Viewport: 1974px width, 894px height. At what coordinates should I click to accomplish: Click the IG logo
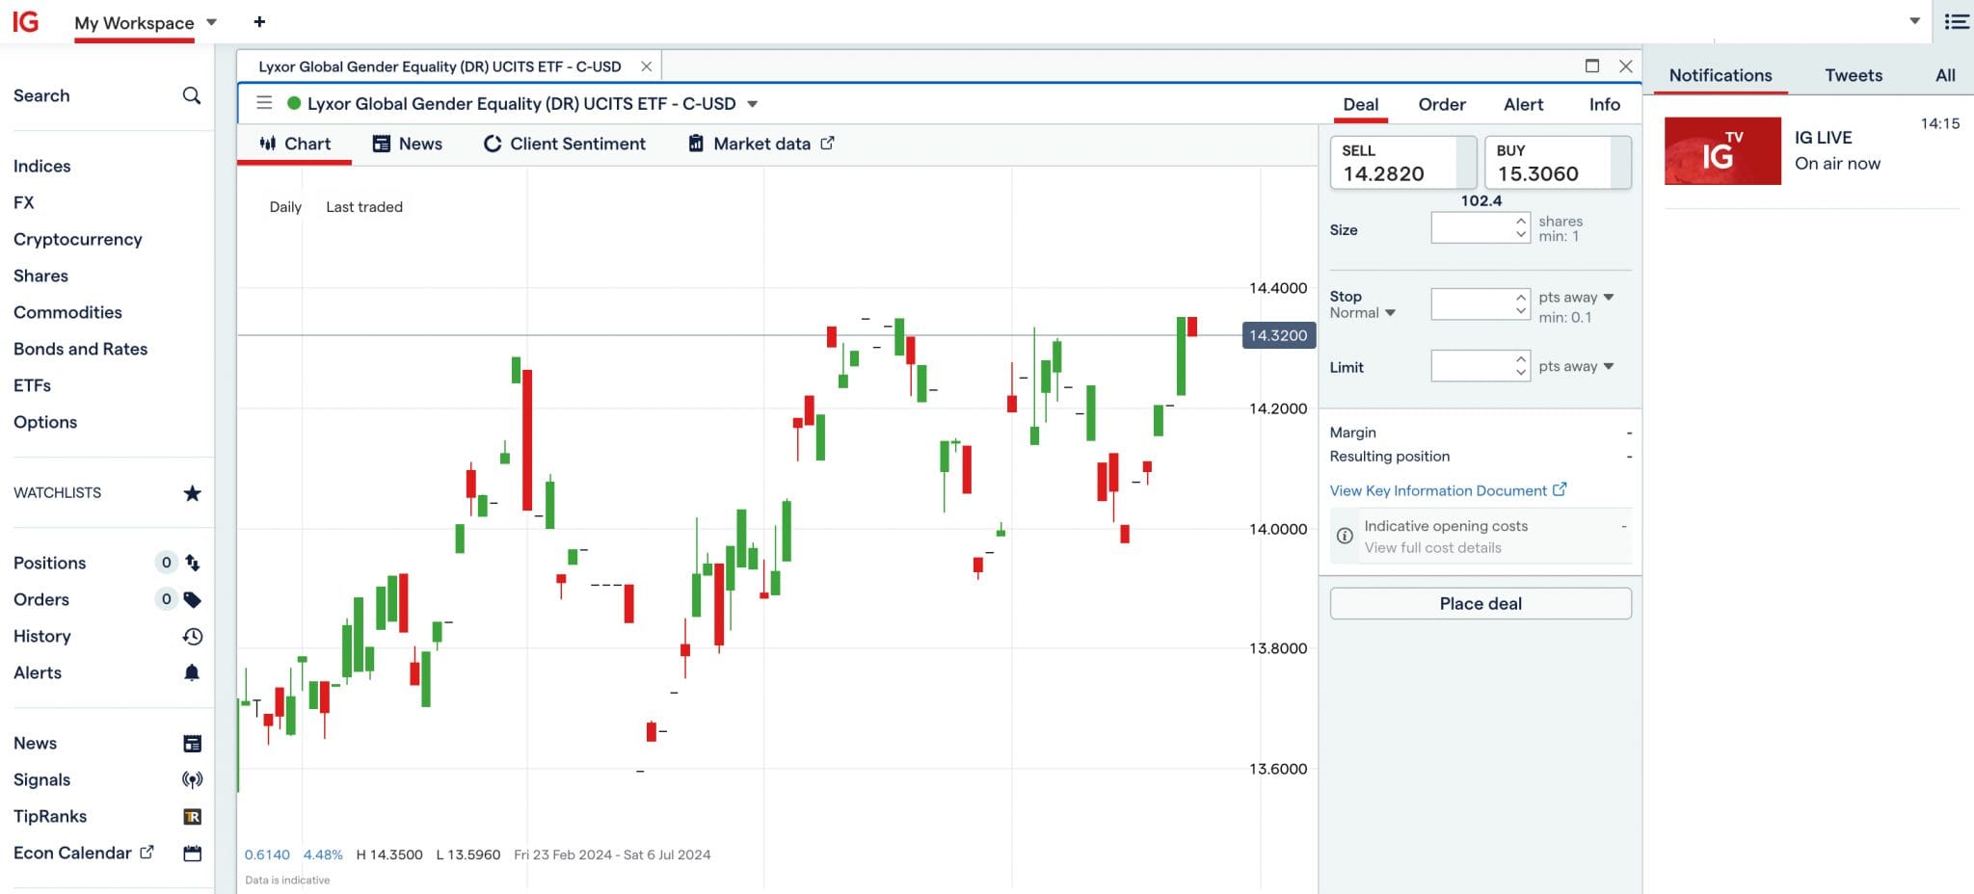point(25,21)
